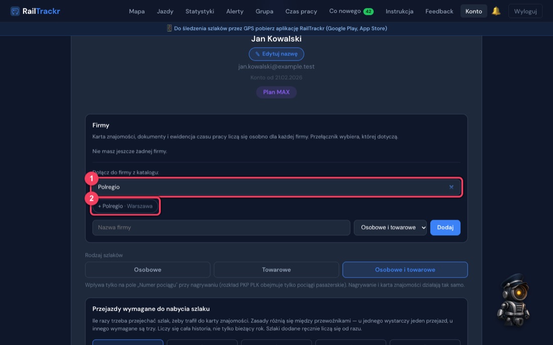Select the Osobowe route type

(x=147, y=270)
